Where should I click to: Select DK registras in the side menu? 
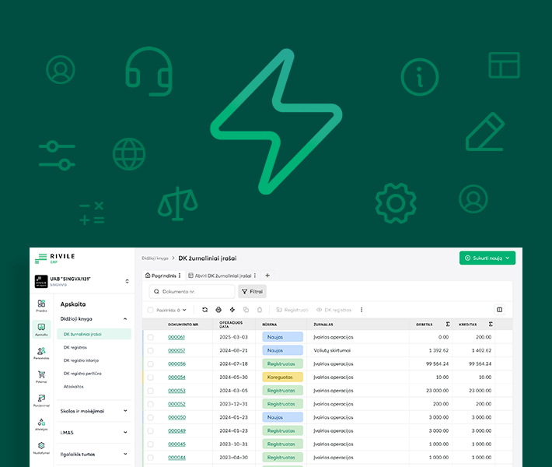(75, 347)
